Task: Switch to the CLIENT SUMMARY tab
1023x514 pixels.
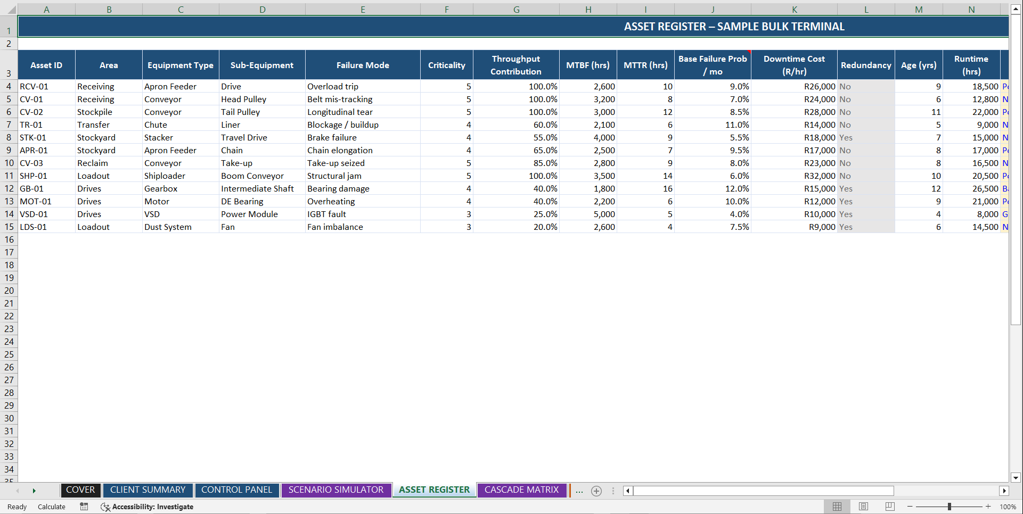Action: 148,490
